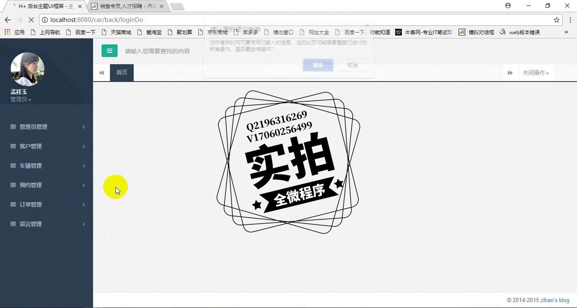Open the 天猫商城 bookmark

pos(116,32)
